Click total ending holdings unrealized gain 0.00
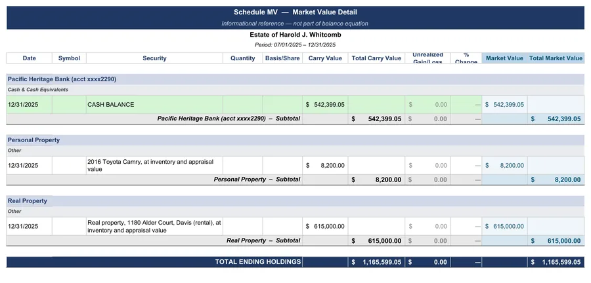This screenshot has height=283, width=591. [x=427, y=262]
